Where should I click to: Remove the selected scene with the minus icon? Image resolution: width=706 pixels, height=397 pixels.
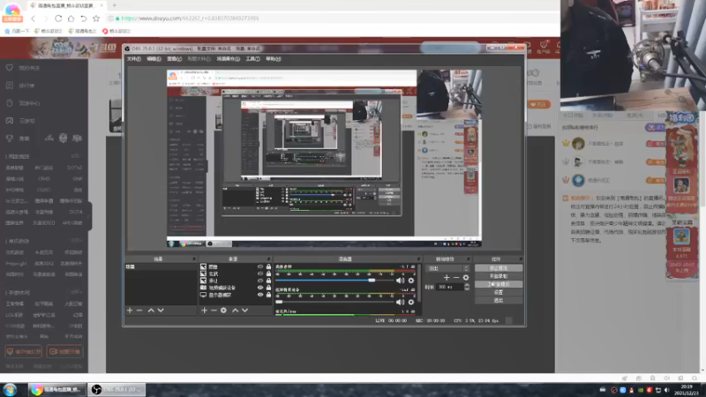[x=139, y=311]
